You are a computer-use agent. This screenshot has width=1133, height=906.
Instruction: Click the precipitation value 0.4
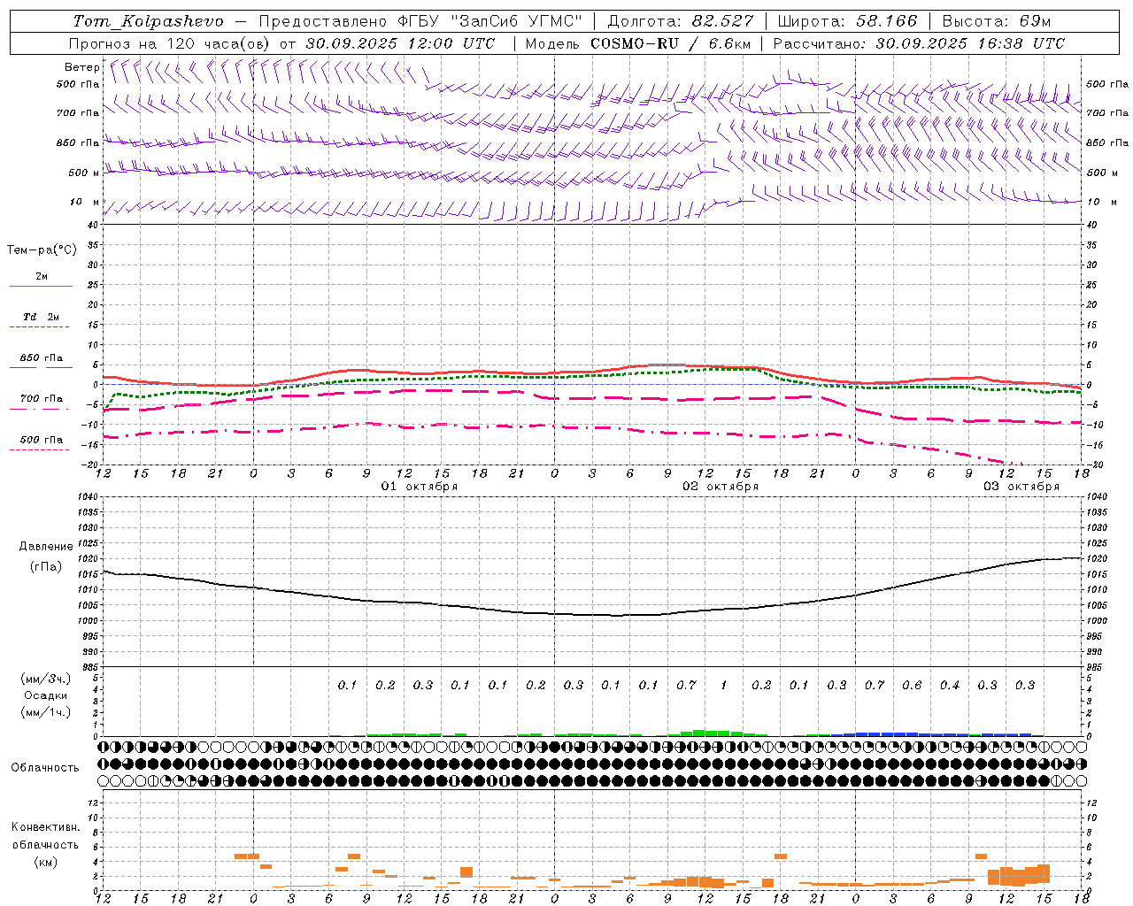tap(950, 686)
